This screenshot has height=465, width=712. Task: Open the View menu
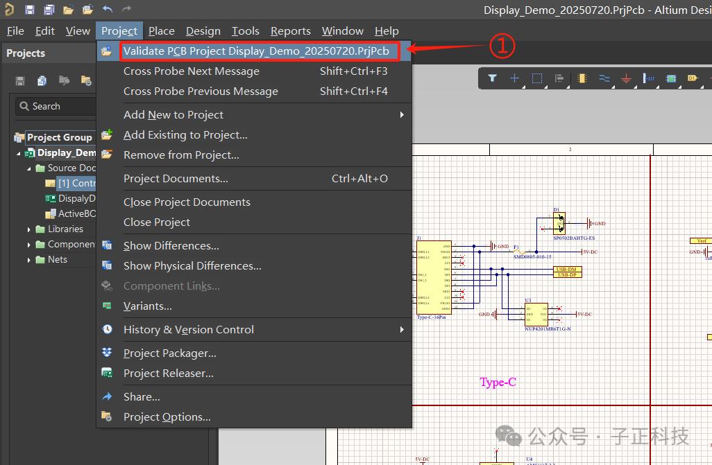point(78,31)
